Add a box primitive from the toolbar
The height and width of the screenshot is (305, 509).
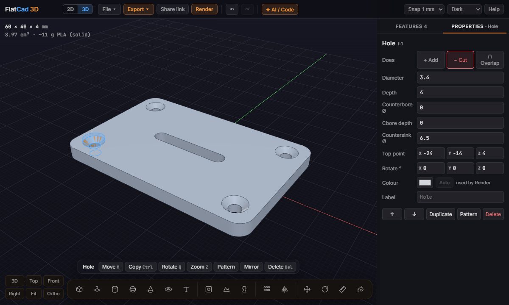[79, 289]
